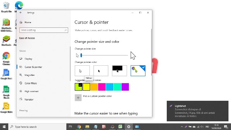The width and height of the screenshot is (231, 130).
Task: Click the Settings sidebar scrollbar
Action: pyautogui.click(x=70, y=64)
